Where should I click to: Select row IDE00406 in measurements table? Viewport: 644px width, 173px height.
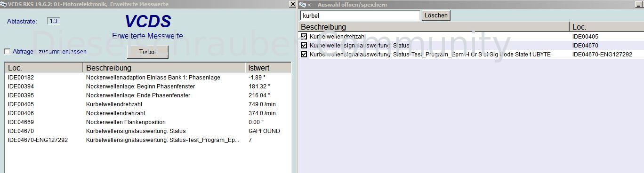(x=148, y=113)
